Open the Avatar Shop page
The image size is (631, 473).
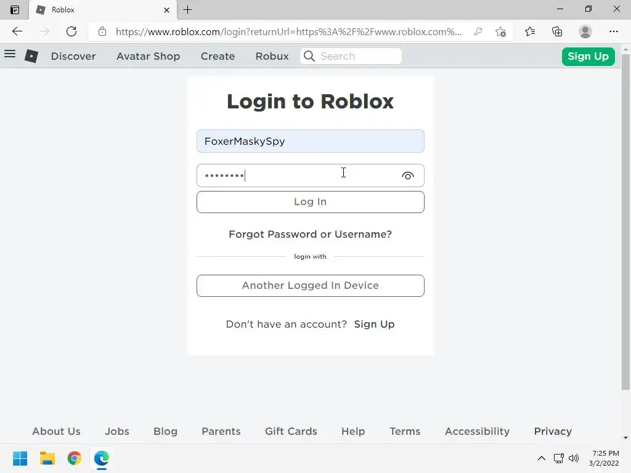(x=148, y=56)
